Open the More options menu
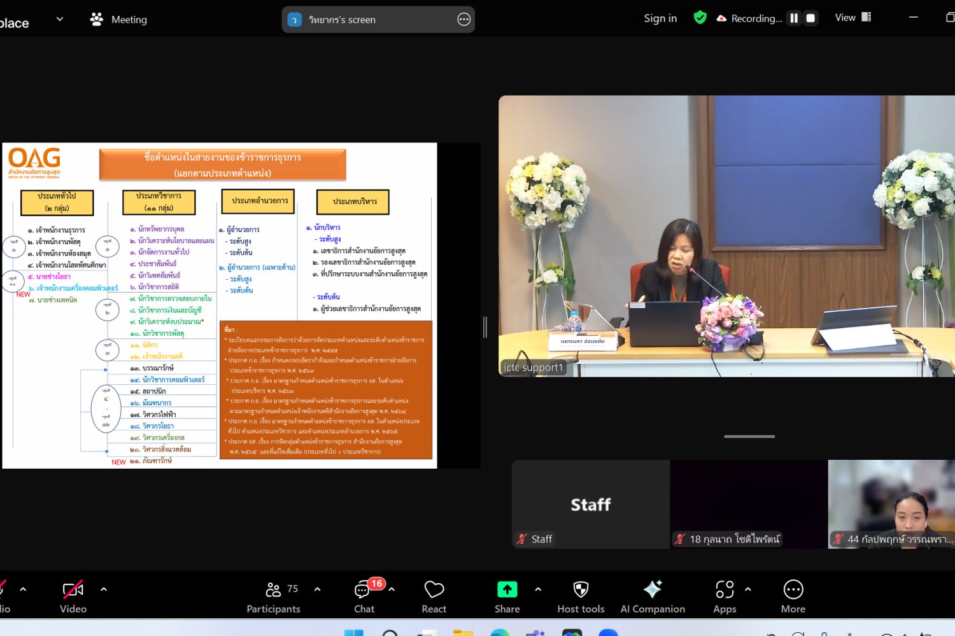Image resolution: width=955 pixels, height=636 pixels. coord(793,597)
